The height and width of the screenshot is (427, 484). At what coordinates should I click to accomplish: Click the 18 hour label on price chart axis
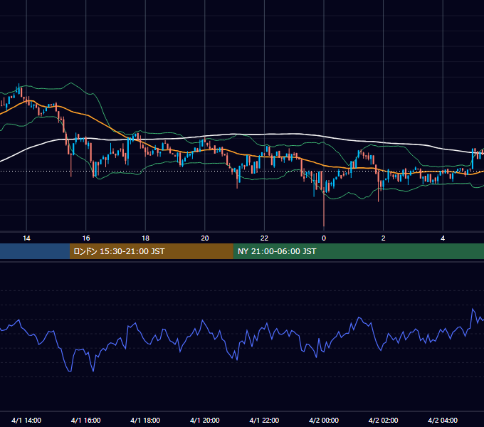pos(145,238)
